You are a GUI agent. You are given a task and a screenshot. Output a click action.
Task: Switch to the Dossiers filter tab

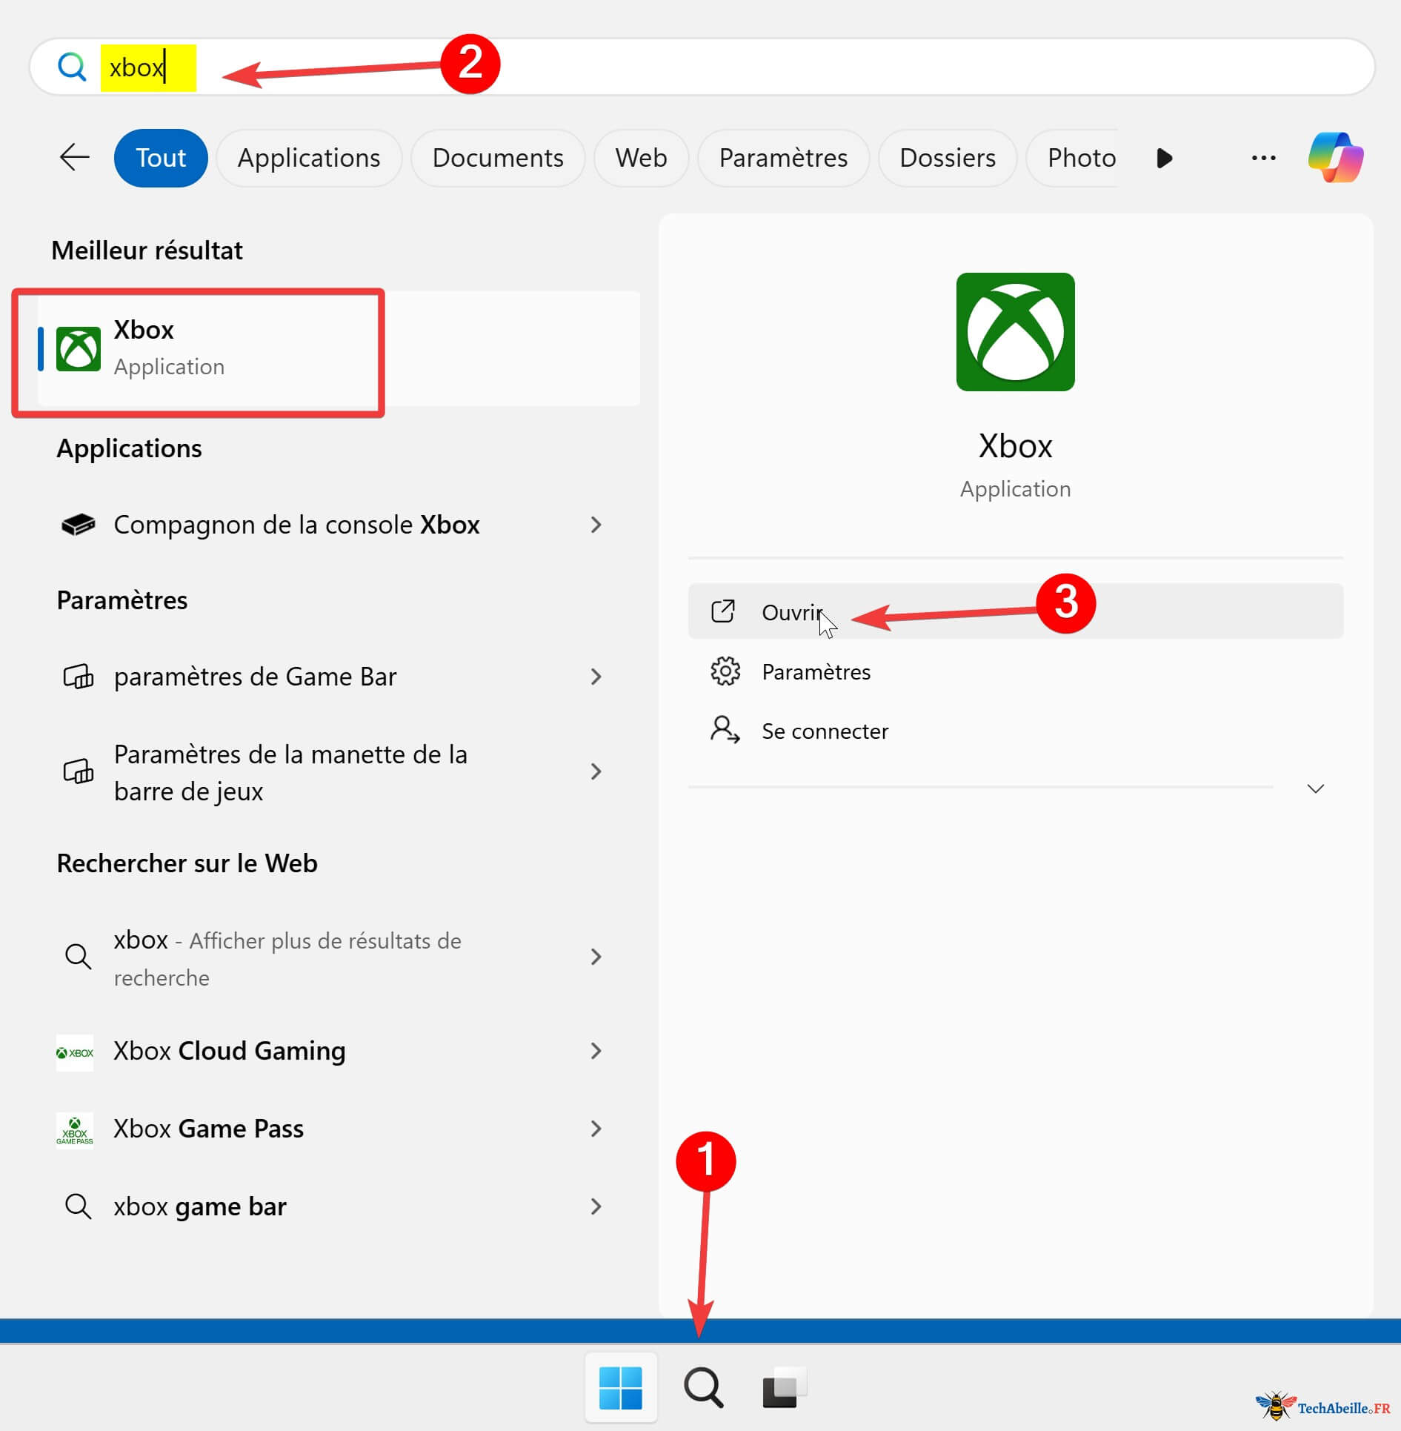(x=948, y=158)
